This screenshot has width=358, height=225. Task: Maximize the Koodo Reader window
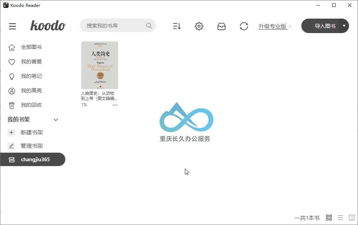pos(334,5)
